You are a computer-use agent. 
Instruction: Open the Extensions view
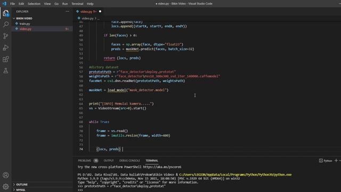tap(6, 59)
